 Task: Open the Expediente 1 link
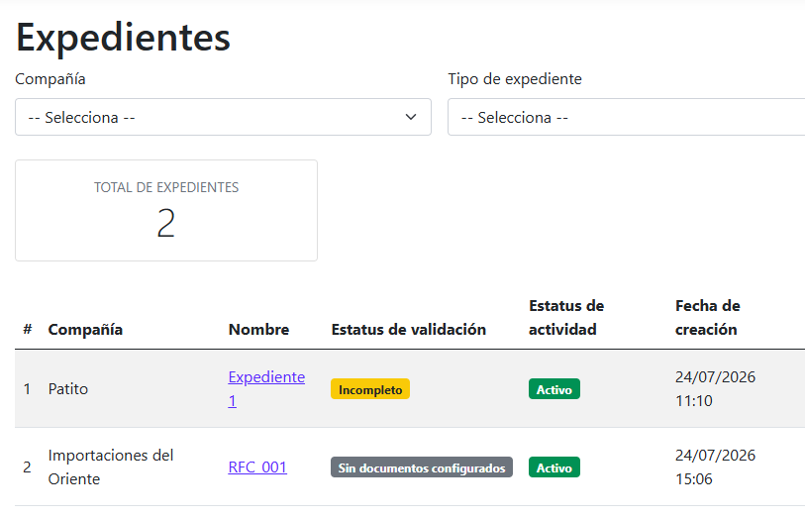tap(266, 388)
